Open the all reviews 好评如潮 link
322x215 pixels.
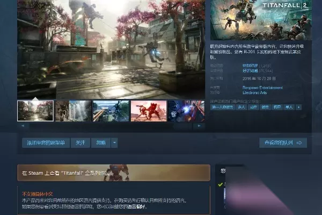click(250, 71)
